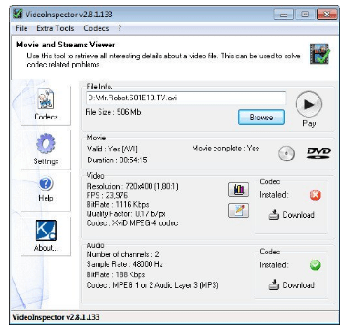Open the Codecs sidebar panel
This screenshot has width=344, height=330.
(x=46, y=105)
